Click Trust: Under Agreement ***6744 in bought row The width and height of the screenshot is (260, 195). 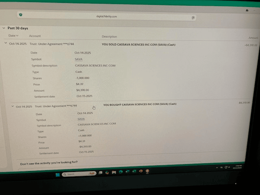coord(56,106)
